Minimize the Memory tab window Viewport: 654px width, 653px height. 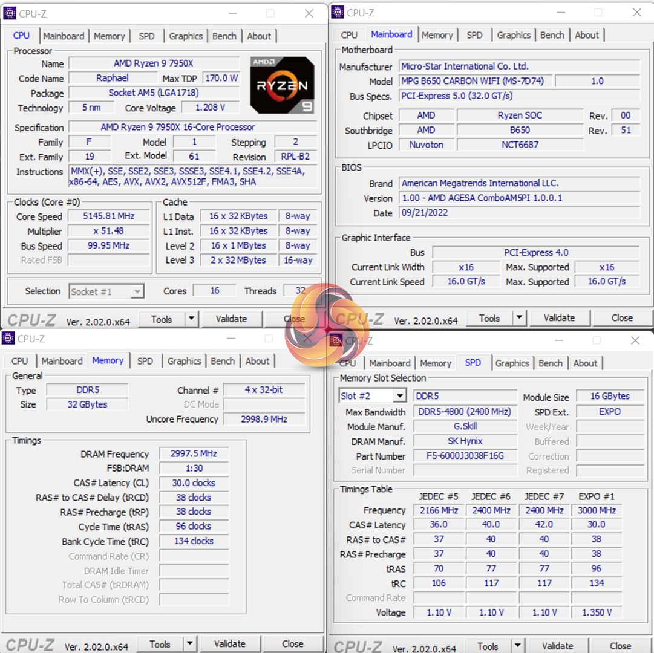click(231, 339)
